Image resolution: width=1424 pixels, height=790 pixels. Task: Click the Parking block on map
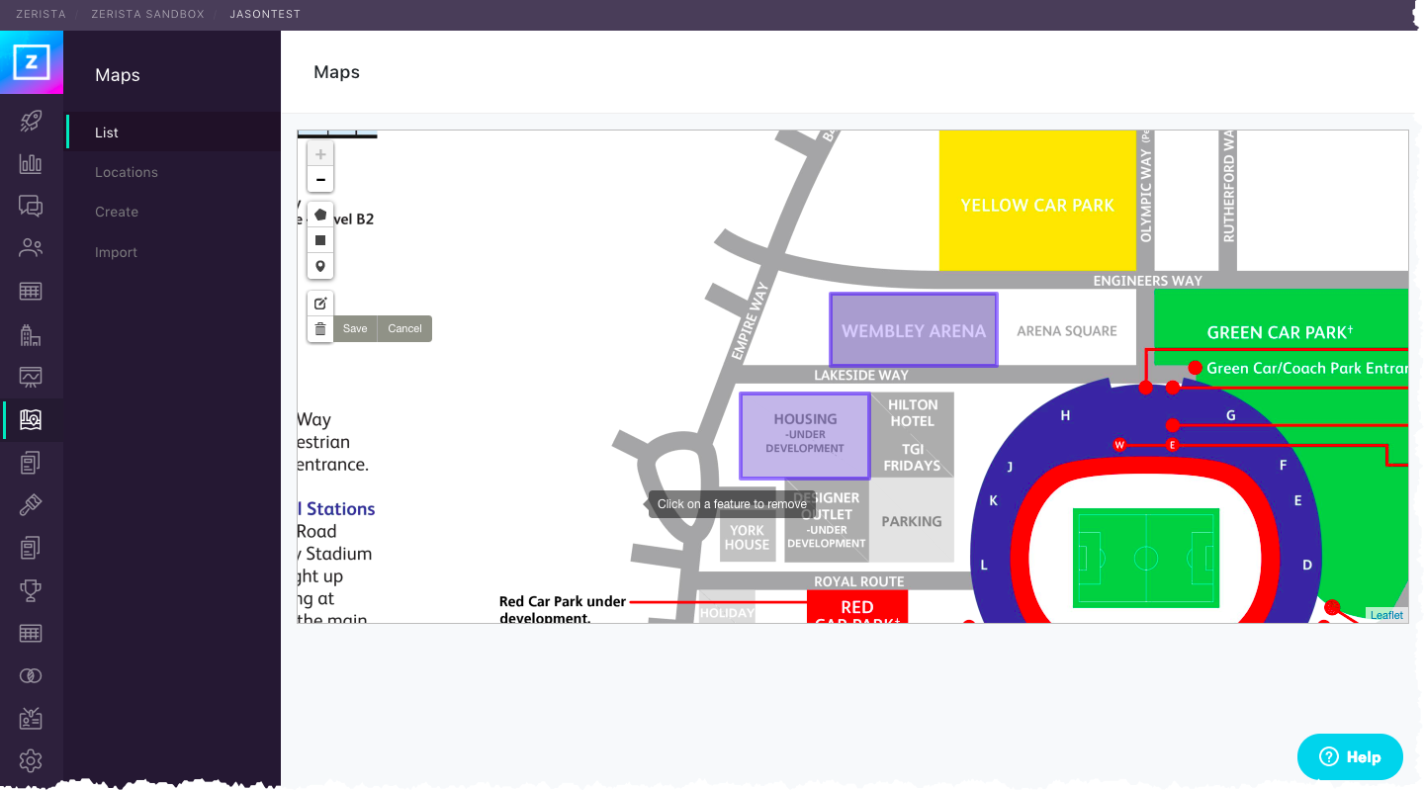(x=912, y=521)
